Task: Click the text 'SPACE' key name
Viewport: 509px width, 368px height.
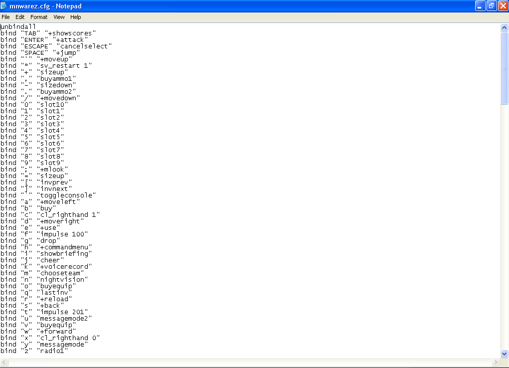Action: pyautogui.click(x=34, y=53)
